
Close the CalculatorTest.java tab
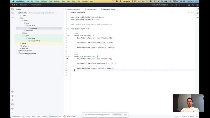117,9
